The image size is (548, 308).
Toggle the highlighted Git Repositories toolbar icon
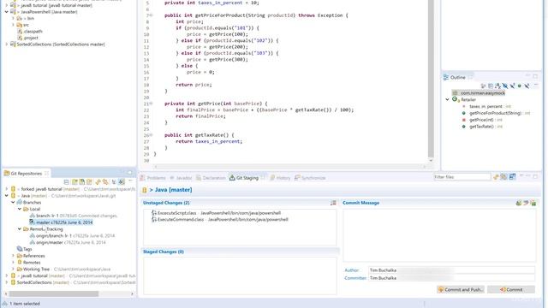click(x=122, y=182)
